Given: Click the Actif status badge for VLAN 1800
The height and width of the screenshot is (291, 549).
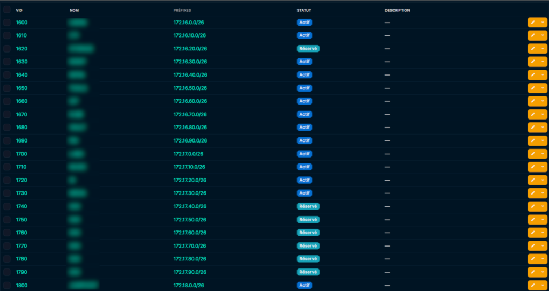Looking at the screenshot, I should pos(305,285).
